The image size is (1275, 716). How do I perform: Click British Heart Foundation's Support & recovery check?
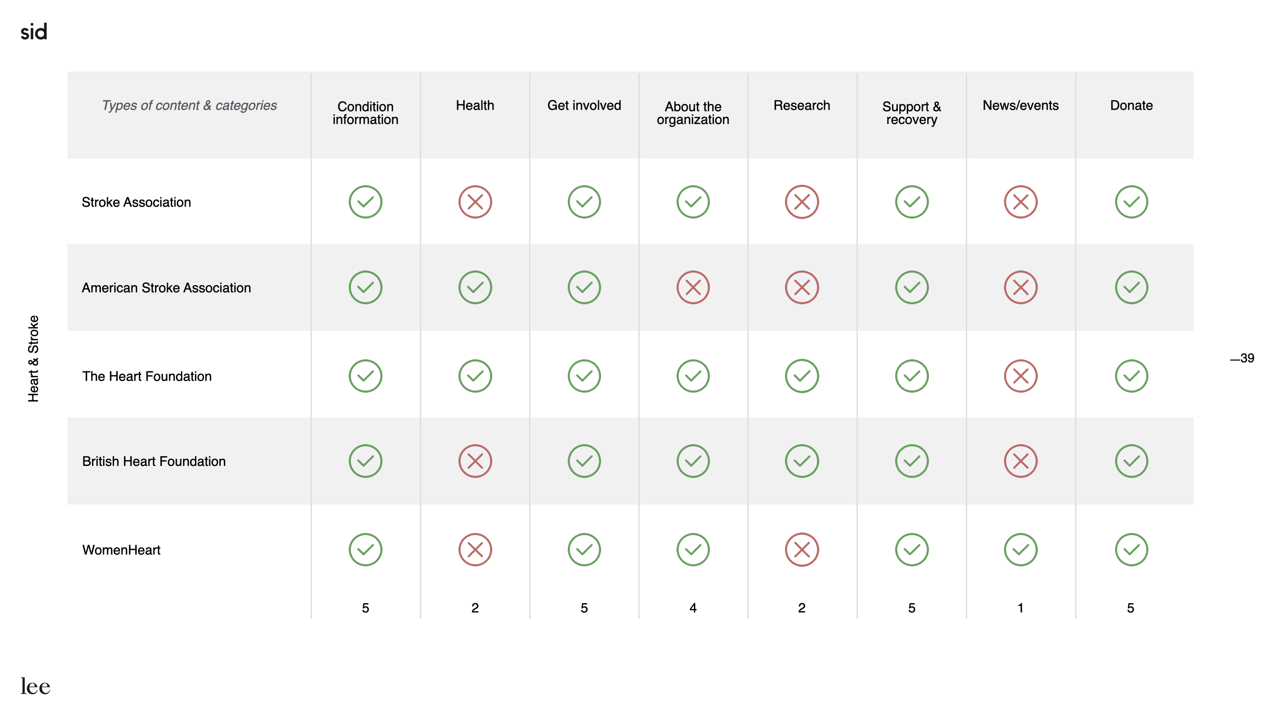click(911, 461)
